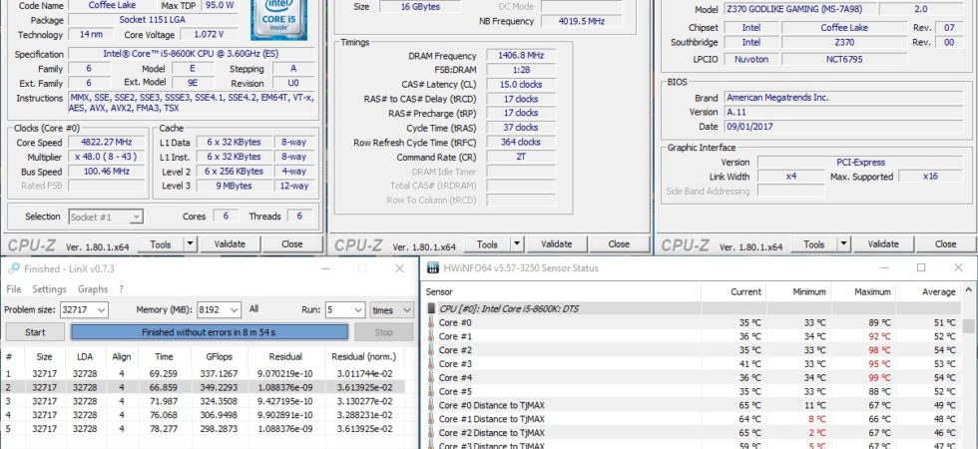This screenshot has height=449, width=978.
Task: Close the LinX window
Action: point(400,268)
